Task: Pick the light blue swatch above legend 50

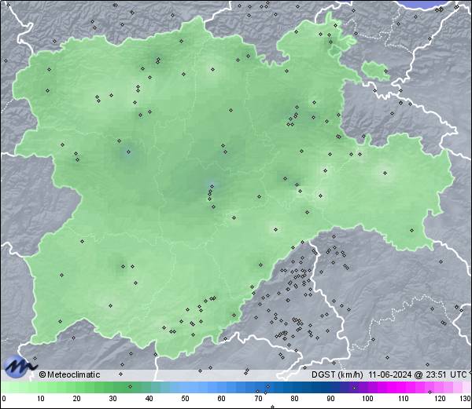Action: 185,387
